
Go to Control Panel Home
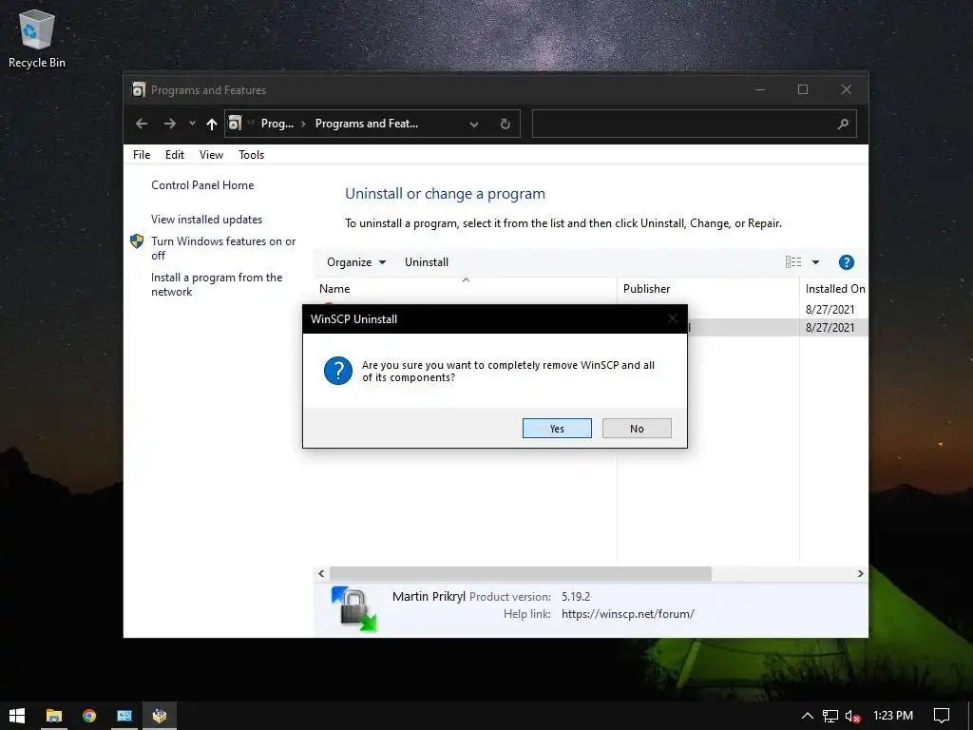click(x=202, y=185)
